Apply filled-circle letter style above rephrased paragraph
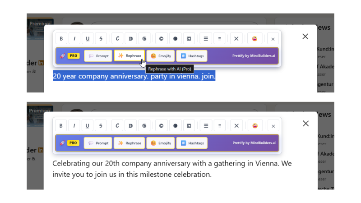Screen dimensions: 361x203 175,126
